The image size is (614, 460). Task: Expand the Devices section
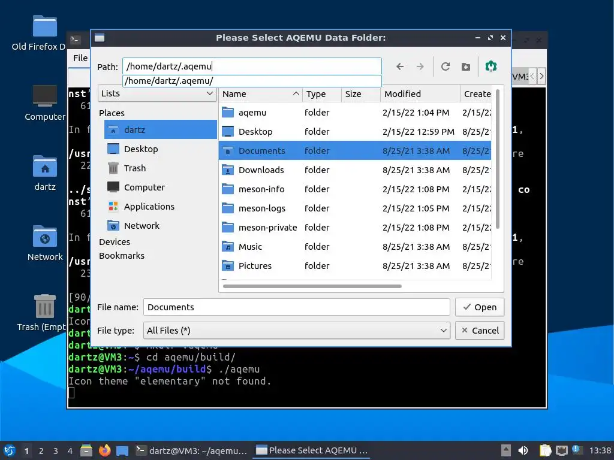[x=115, y=242]
